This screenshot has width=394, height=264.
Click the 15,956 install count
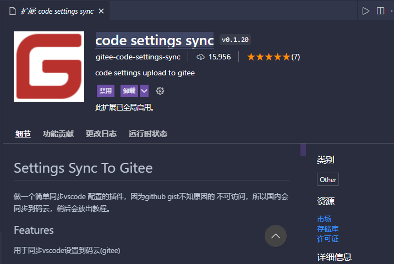(220, 57)
